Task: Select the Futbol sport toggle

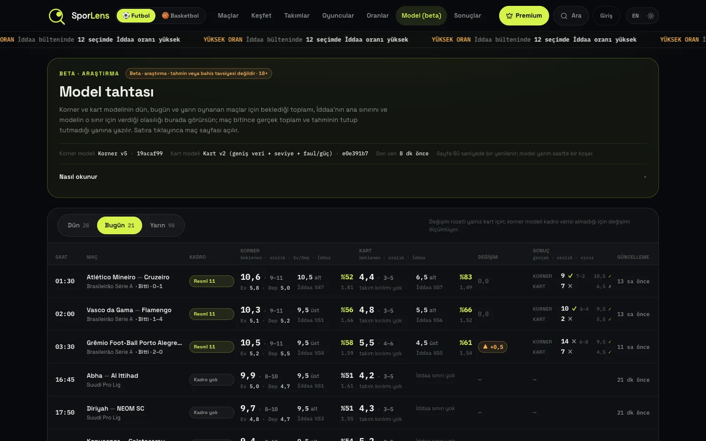Action: tap(136, 16)
